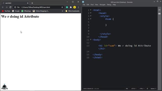Click the Brackets app icon in title bar
Screen dimensions: 162x91
(x=83, y=2)
